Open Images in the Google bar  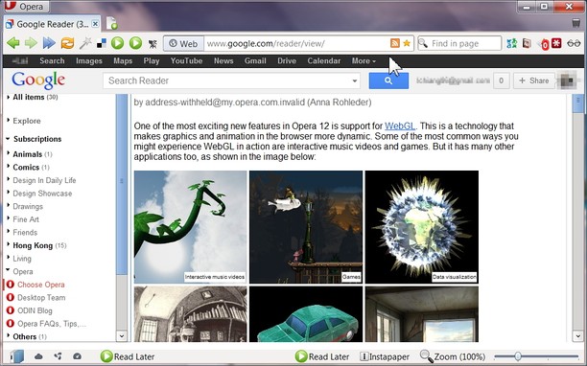pyautogui.click(x=89, y=61)
